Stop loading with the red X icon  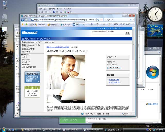[101, 20]
